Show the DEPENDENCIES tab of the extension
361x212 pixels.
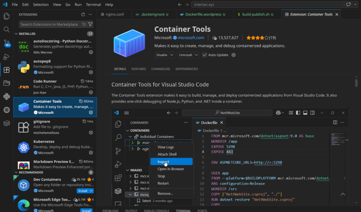(x=187, y=69)
